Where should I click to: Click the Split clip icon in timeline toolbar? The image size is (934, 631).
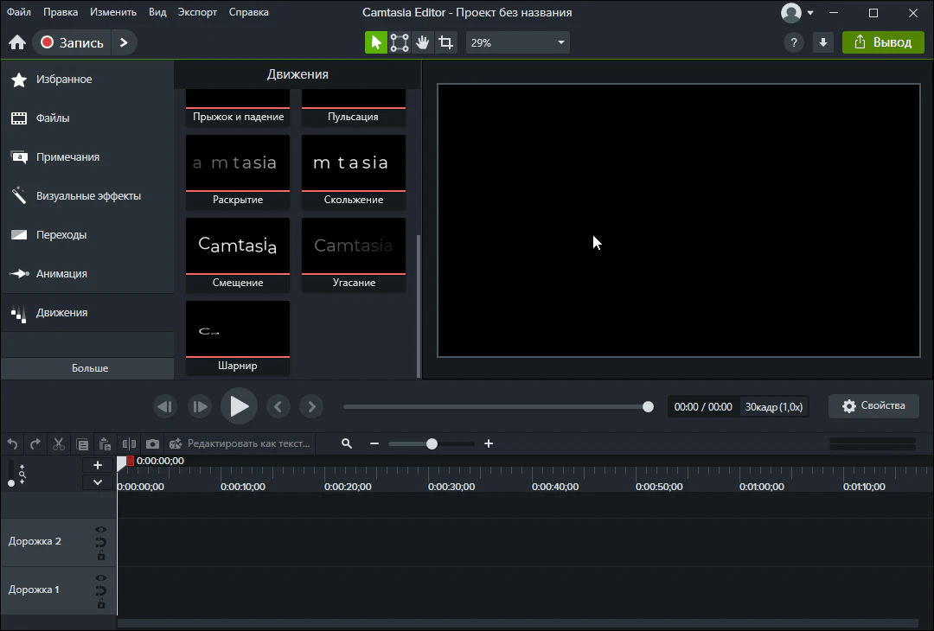point(129,444)
